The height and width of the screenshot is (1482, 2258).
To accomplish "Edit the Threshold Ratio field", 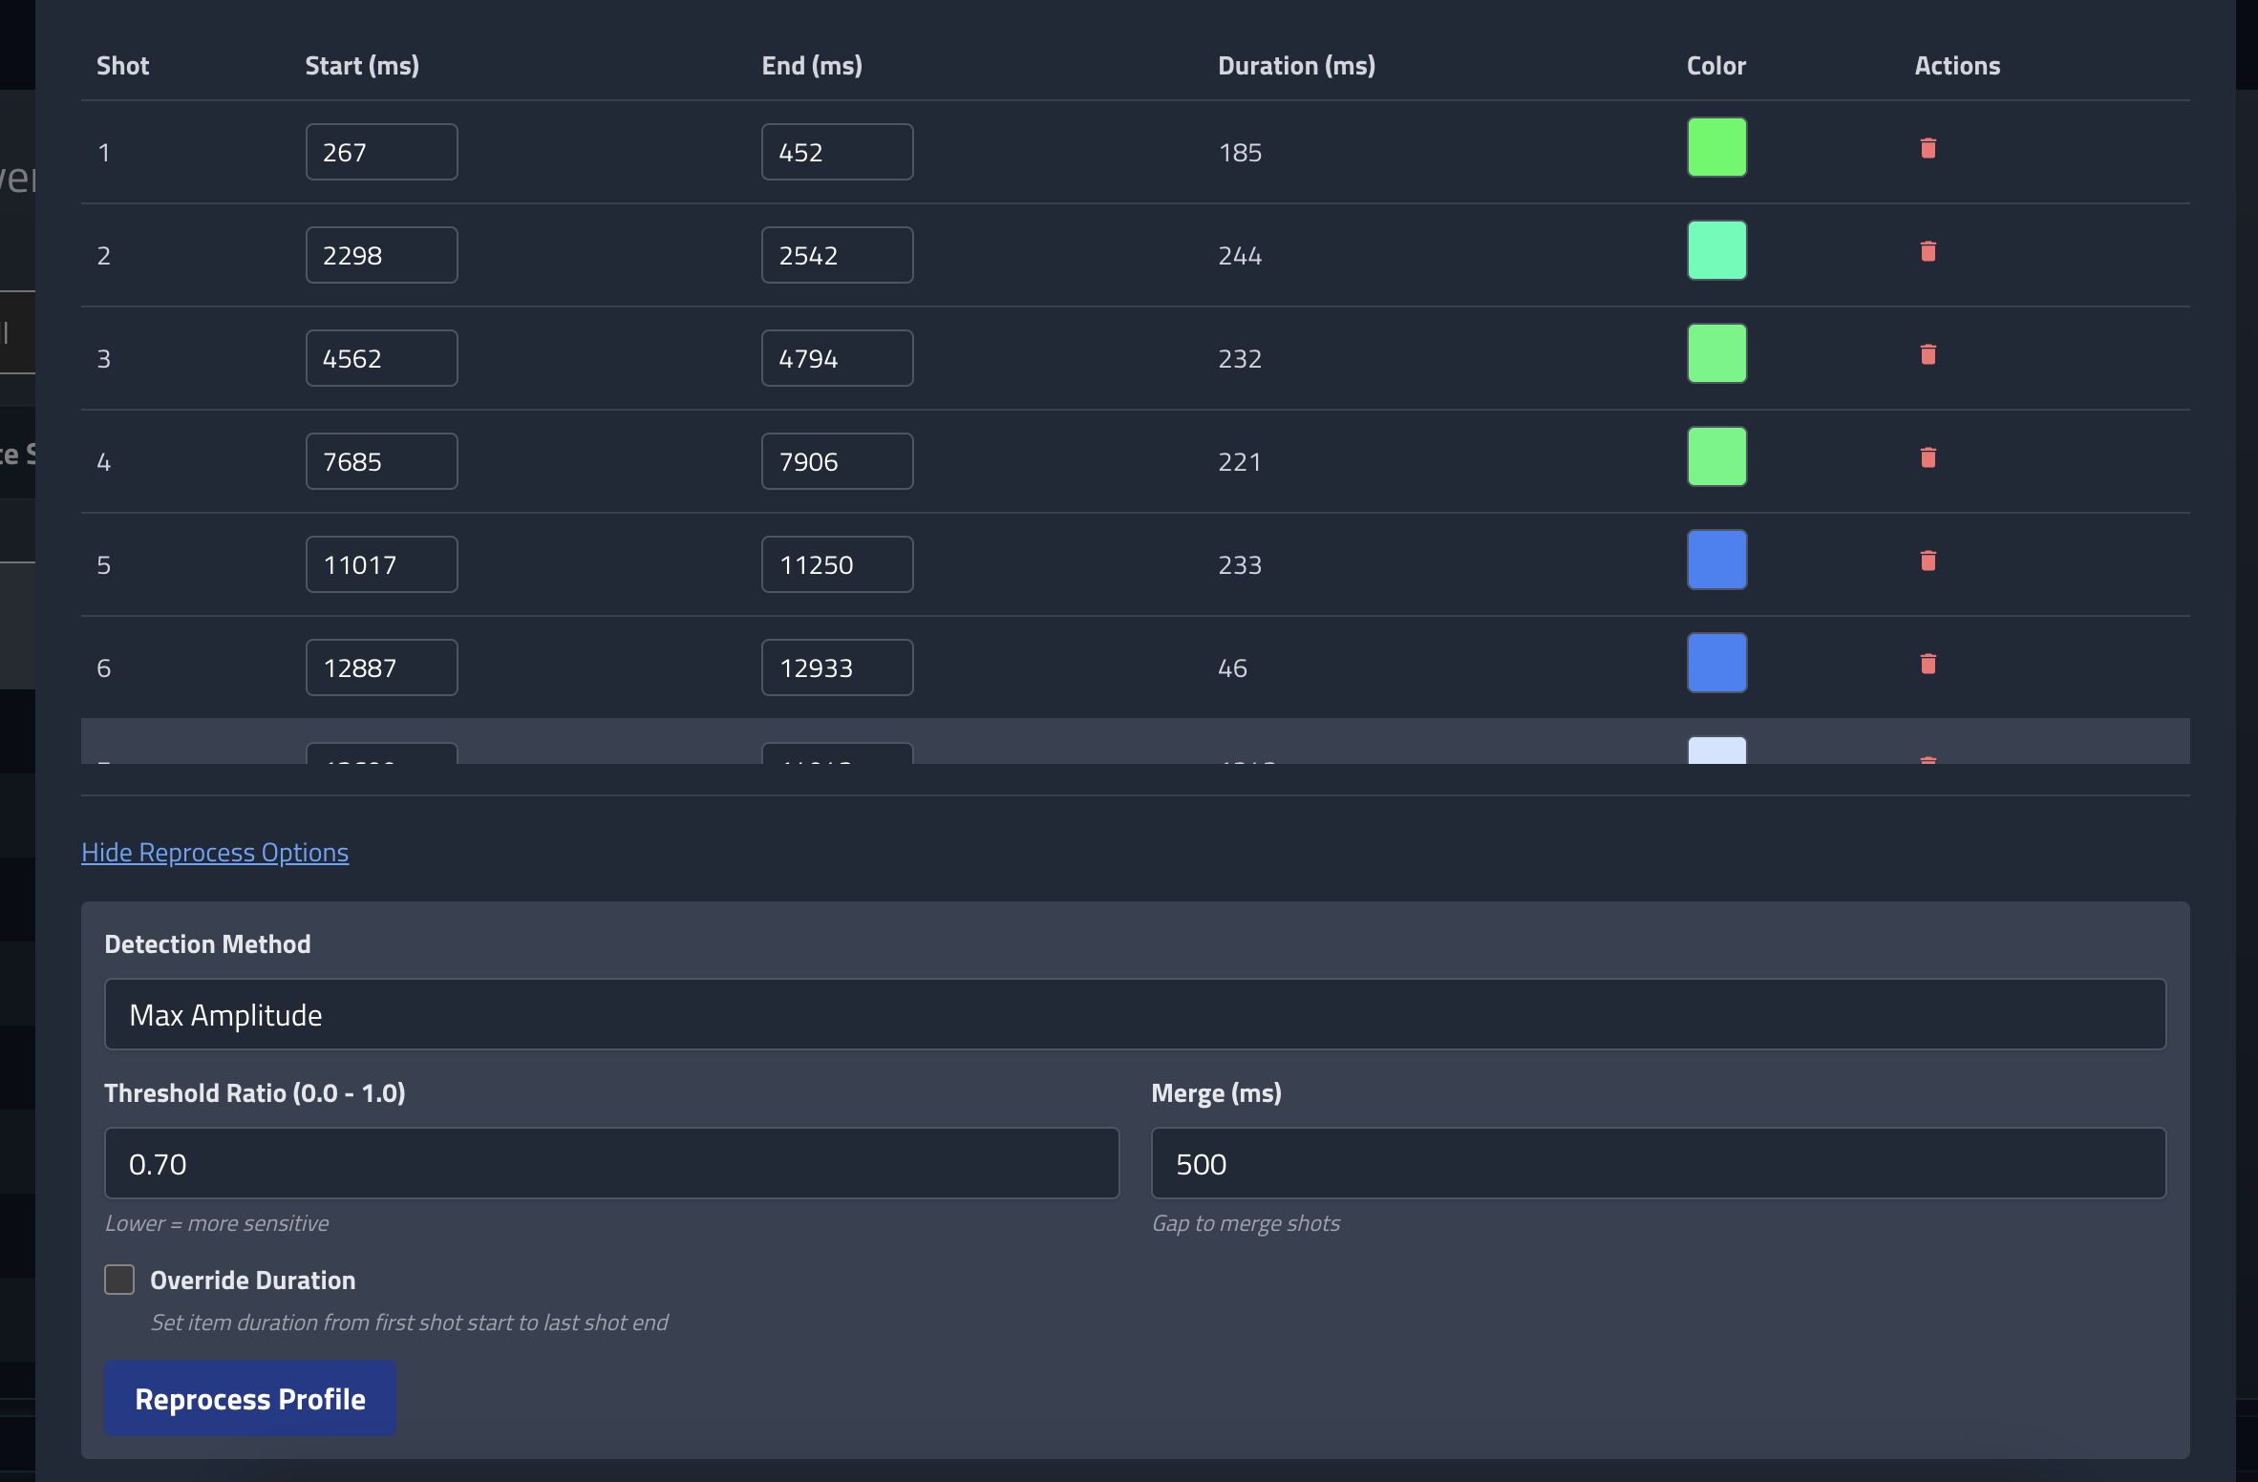I will 611,1163.
